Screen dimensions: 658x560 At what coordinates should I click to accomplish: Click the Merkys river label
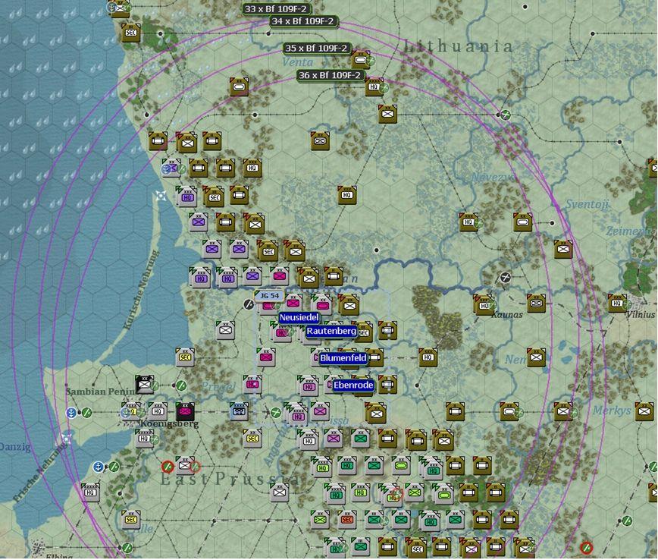tap(612, 411)
